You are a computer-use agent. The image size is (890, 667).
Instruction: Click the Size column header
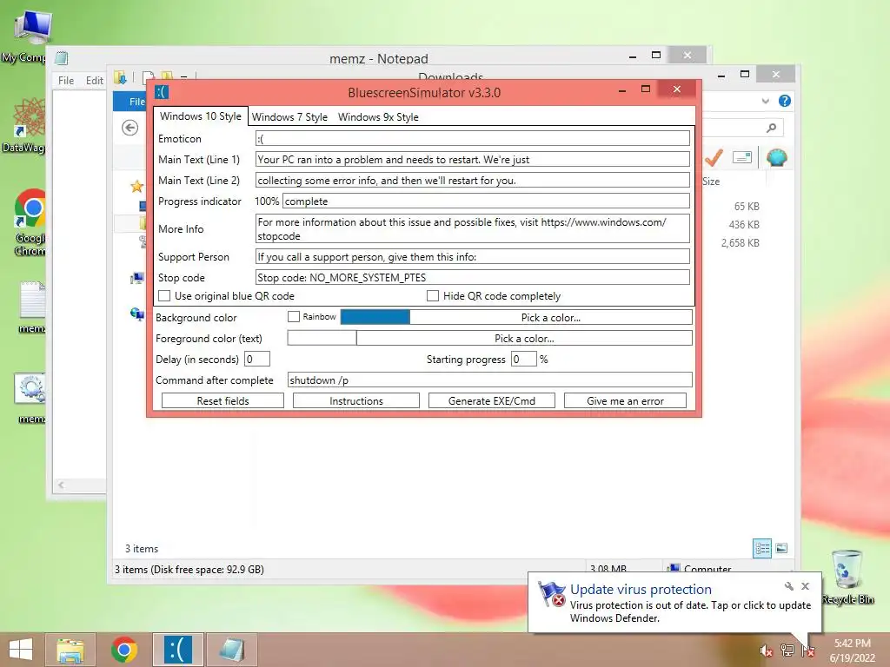711,182
